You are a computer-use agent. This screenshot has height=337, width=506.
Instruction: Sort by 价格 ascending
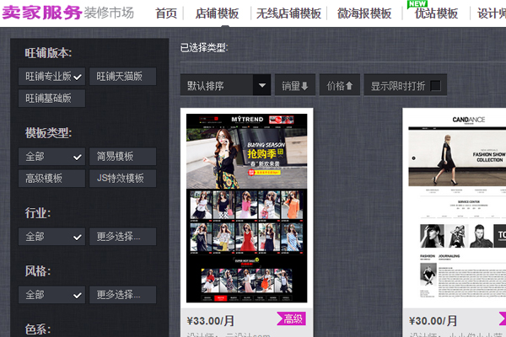click(340, 85)
